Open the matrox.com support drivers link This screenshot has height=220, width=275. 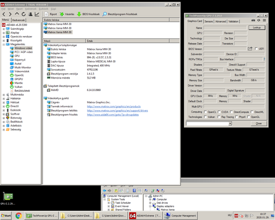tap(117, 111)
